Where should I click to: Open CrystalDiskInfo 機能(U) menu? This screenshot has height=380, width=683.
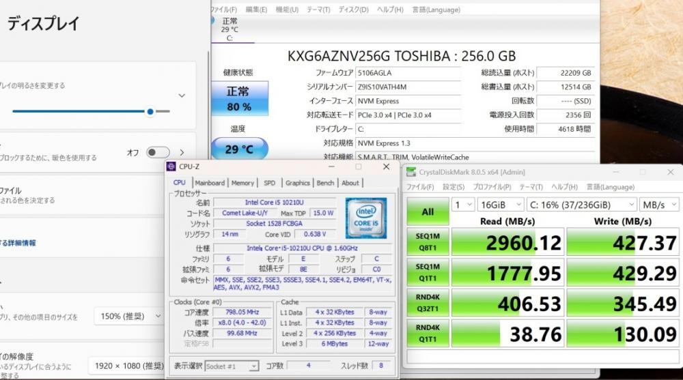point(287,10)
